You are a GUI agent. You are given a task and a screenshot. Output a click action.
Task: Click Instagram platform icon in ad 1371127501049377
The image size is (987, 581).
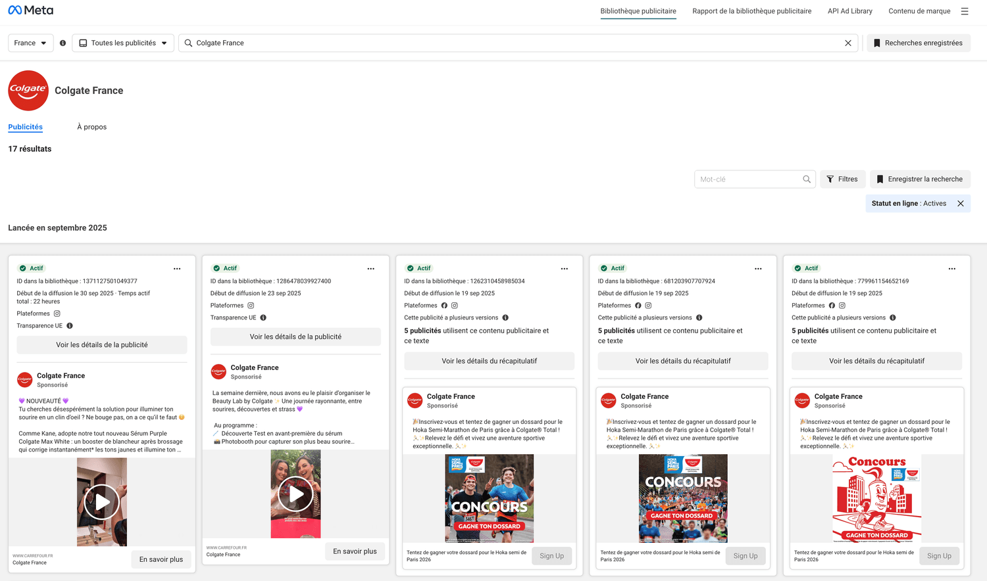pos(57,314)
